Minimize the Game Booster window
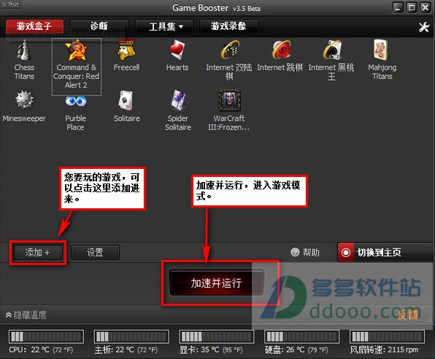435x359 pixels. pyautogui.click(x=398, y=8)
